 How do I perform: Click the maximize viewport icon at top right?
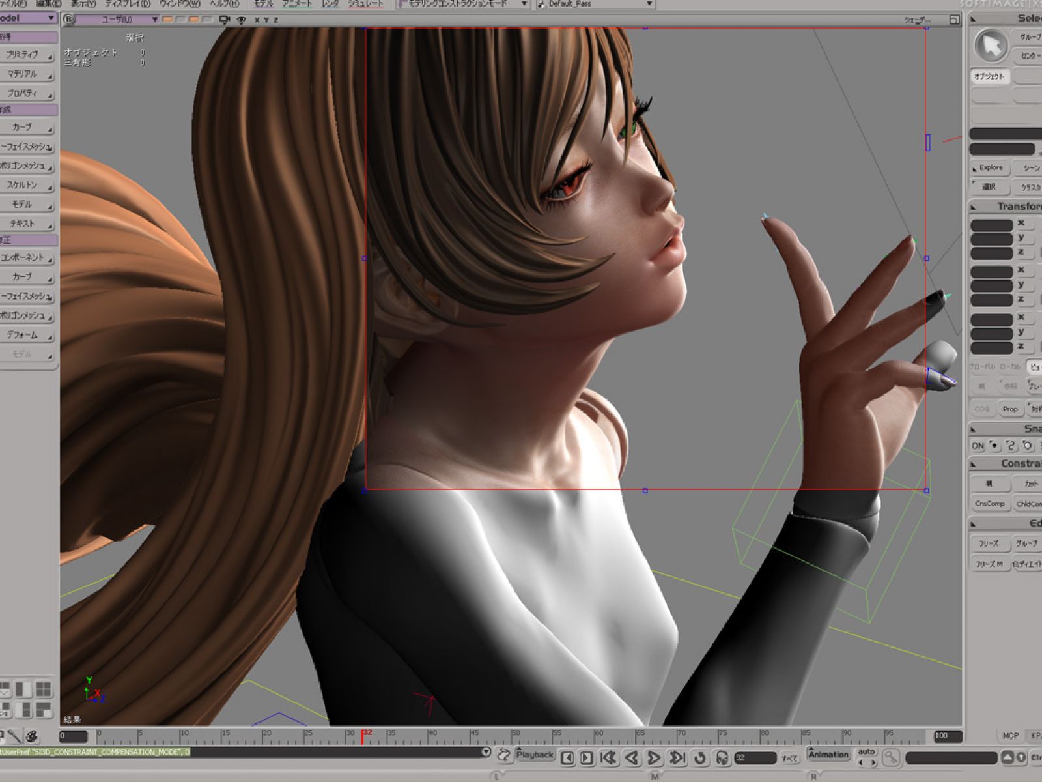point(953,20)
